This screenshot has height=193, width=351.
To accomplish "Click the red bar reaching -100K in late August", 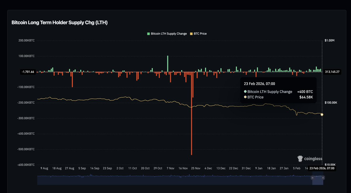I will pos(72,80).
